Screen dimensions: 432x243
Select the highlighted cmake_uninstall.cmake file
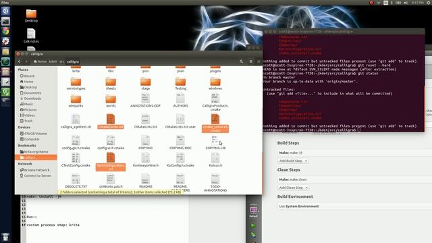(x=215, y=123)
